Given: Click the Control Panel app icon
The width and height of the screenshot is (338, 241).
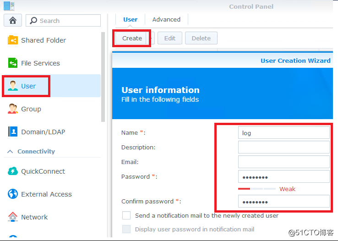Looking at the screenshot, I should 9,5.
